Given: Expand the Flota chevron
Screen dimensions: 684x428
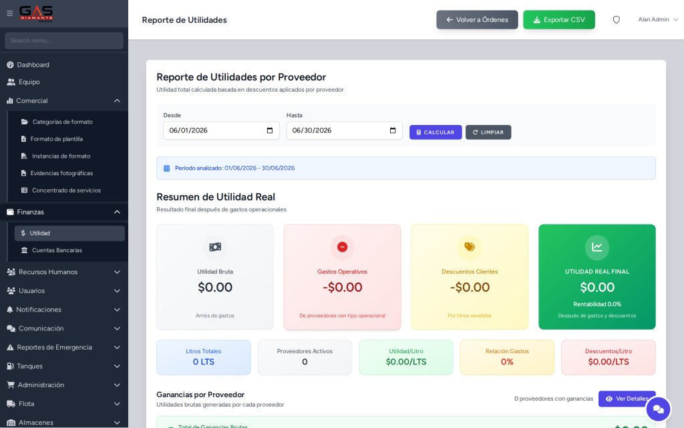Looking at the screenshot, I should [117, 403].
